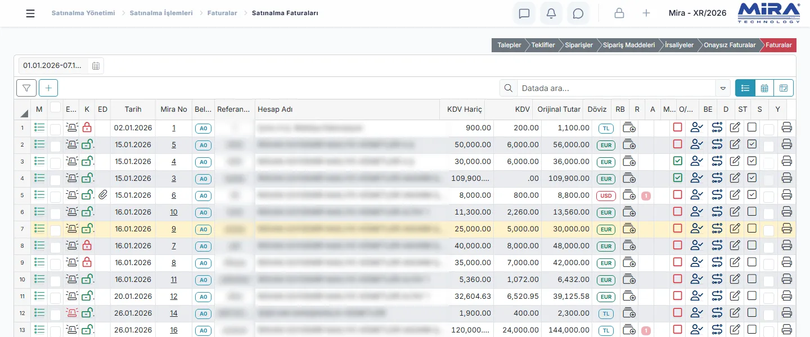Expand the Datada ara search dropdown arrow
This screenshot has height=337, width=810.
click(723, 88)
